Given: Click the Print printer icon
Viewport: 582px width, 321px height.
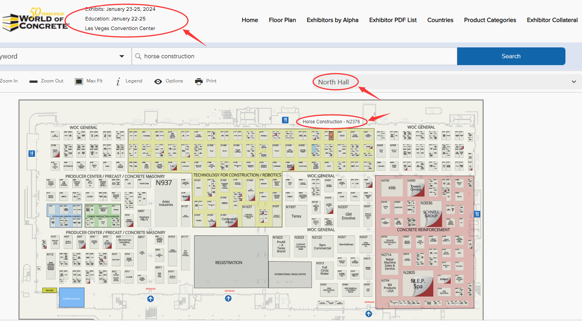Looking at the screenshot, I should point(199,81).
